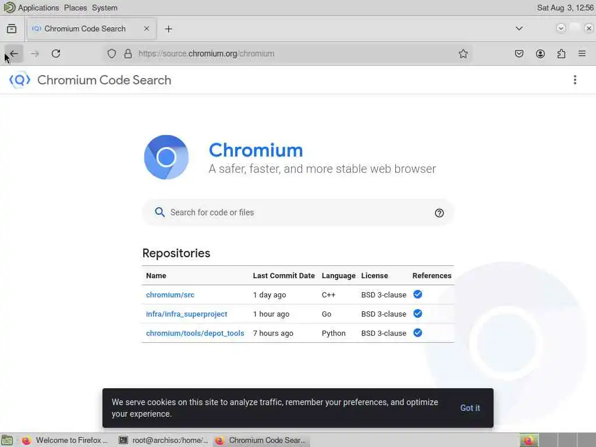Screen dimensions: 596x447
Task: Click the search magnifier icon
Action: (x=159, y=212)
